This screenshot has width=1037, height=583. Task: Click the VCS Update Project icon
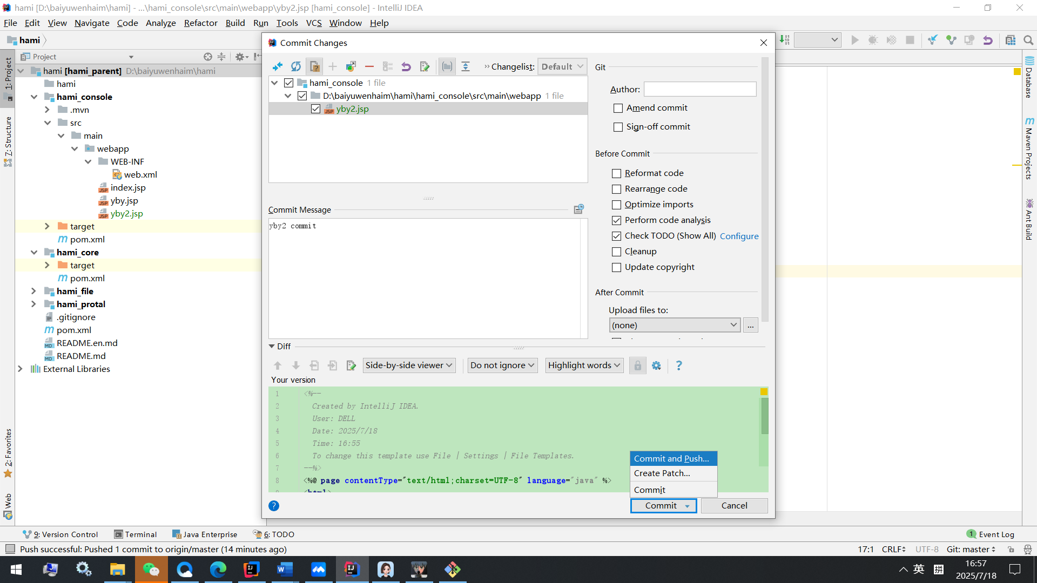(x=933, y=40)
